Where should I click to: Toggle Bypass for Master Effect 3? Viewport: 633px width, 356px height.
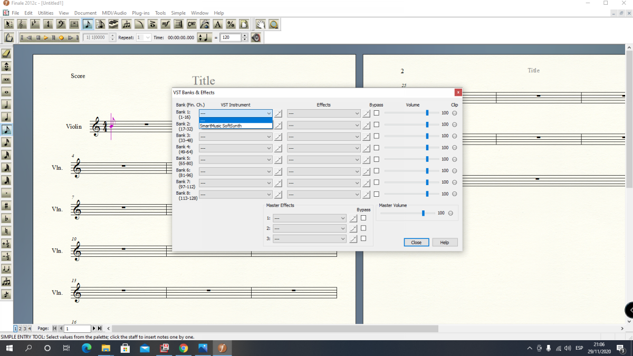click(363, 238)
